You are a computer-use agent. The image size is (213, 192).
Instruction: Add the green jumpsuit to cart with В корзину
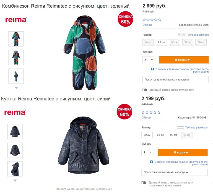(184, 60)
